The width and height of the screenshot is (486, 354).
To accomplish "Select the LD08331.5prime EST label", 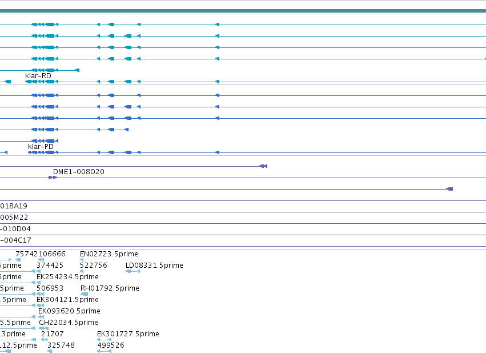I will [154, 265].
